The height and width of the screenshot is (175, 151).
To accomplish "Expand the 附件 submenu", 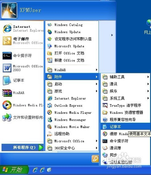I will tap(72, 77).
